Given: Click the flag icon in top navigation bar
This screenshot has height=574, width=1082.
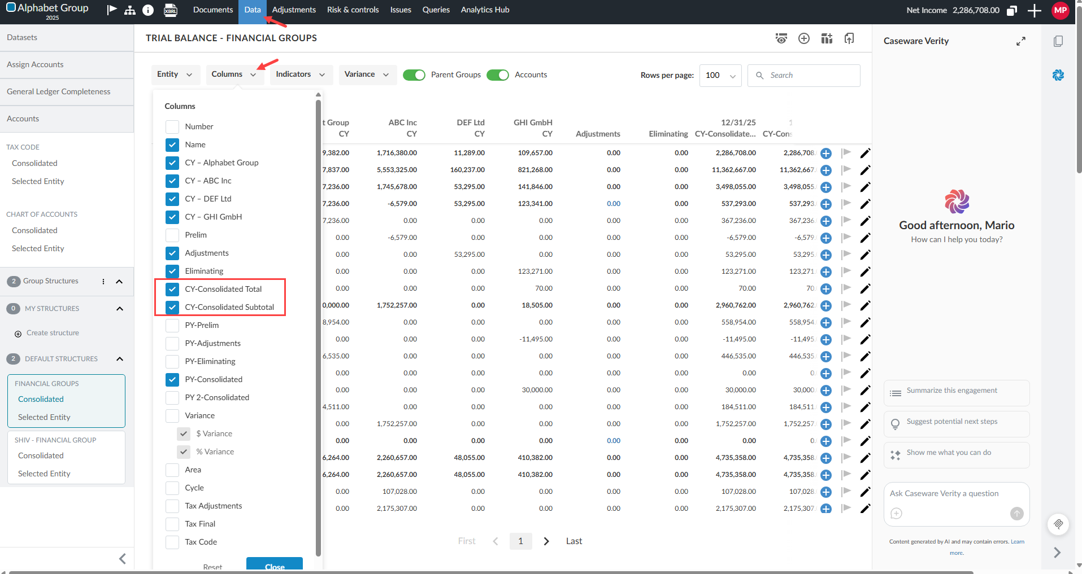Looking at the screenshot, I should 112,10.
